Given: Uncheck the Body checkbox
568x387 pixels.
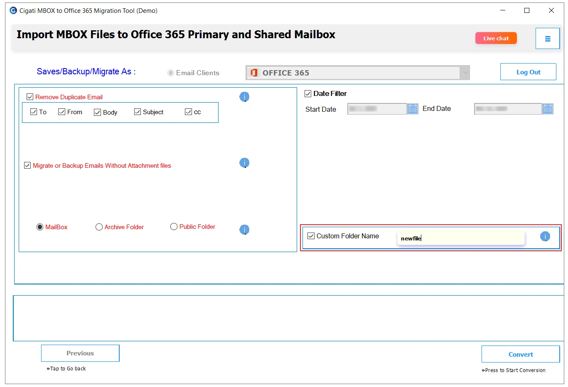Looking at the screenshot, I should click(x=98, y=112).
